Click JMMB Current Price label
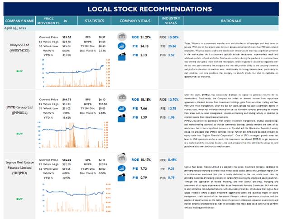The image size is (287, 219). (48, 99)
